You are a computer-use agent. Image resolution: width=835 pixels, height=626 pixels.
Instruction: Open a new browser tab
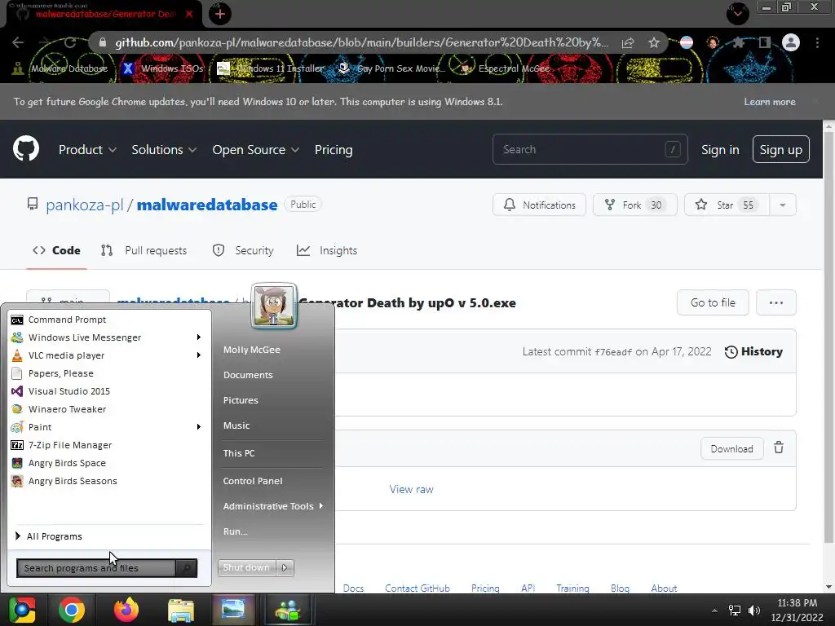pos(220,14)
